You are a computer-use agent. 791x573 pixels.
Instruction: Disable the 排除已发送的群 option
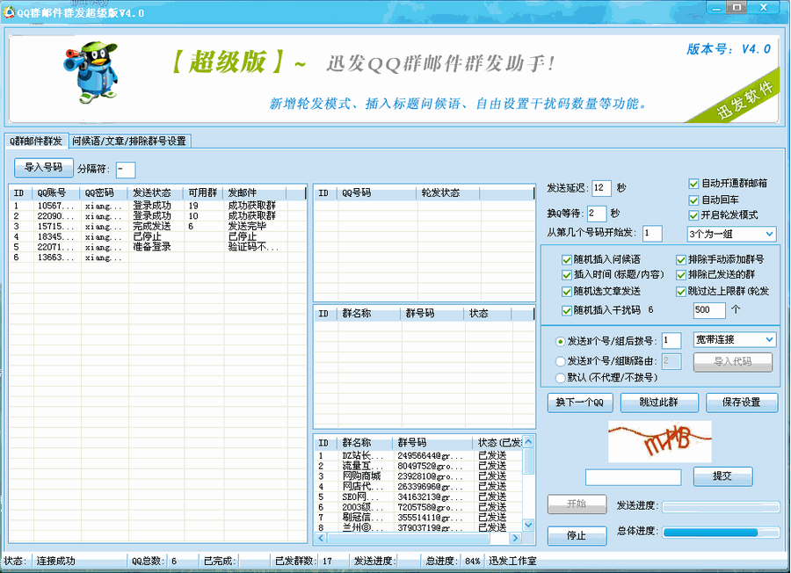681,274
